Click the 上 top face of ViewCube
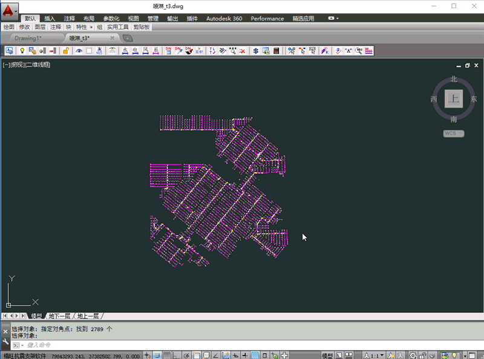The height and width of the screenshot is (359, 484). pos(453,99)
